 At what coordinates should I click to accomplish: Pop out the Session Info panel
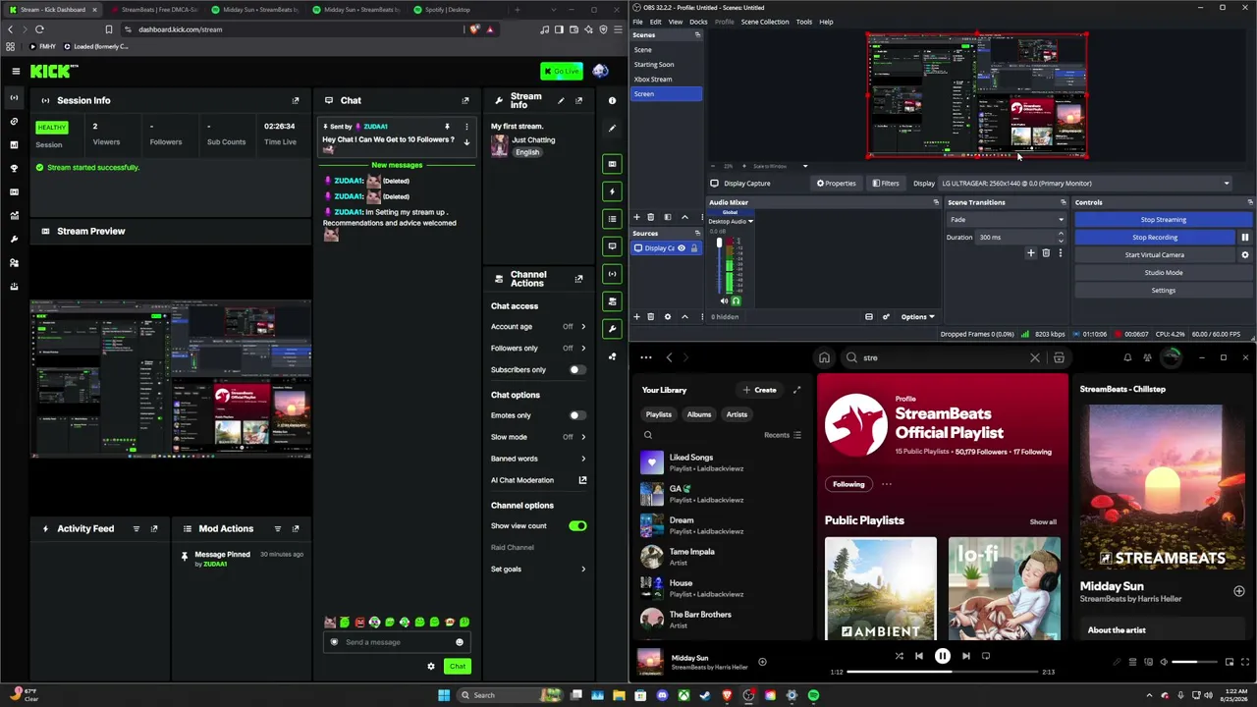[x=296, y=100]
